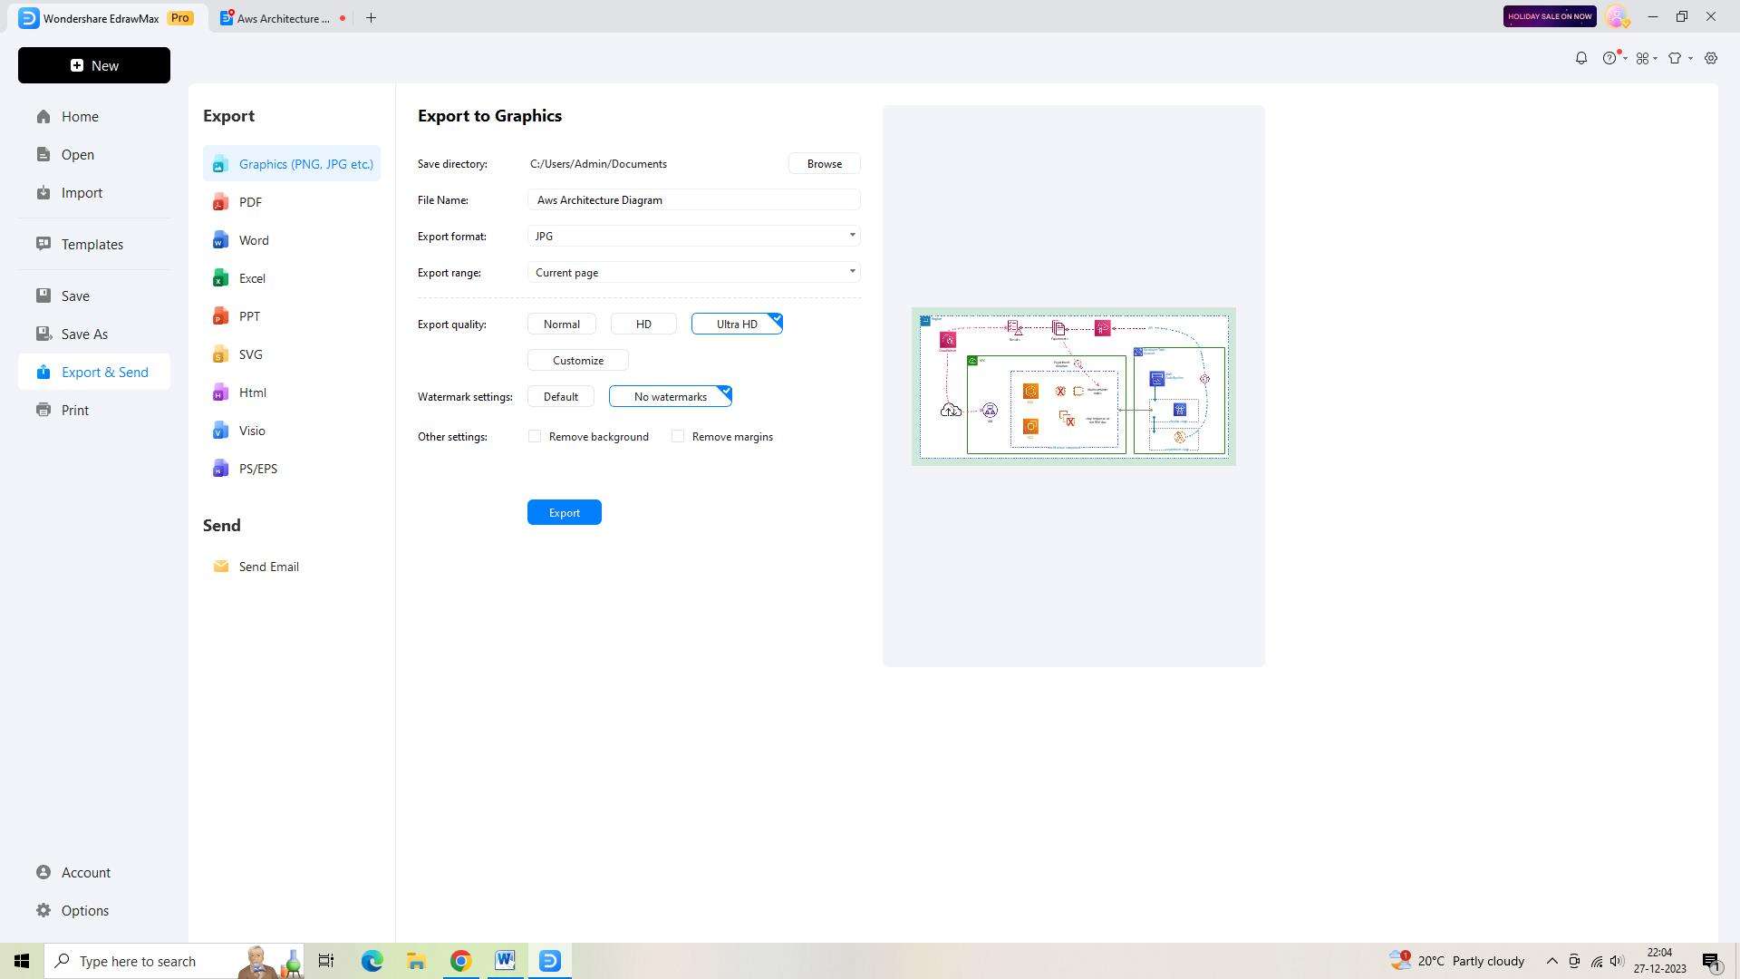Select the PPT export option icon
The image size is (1740, 979).
(x=222, y=316)
